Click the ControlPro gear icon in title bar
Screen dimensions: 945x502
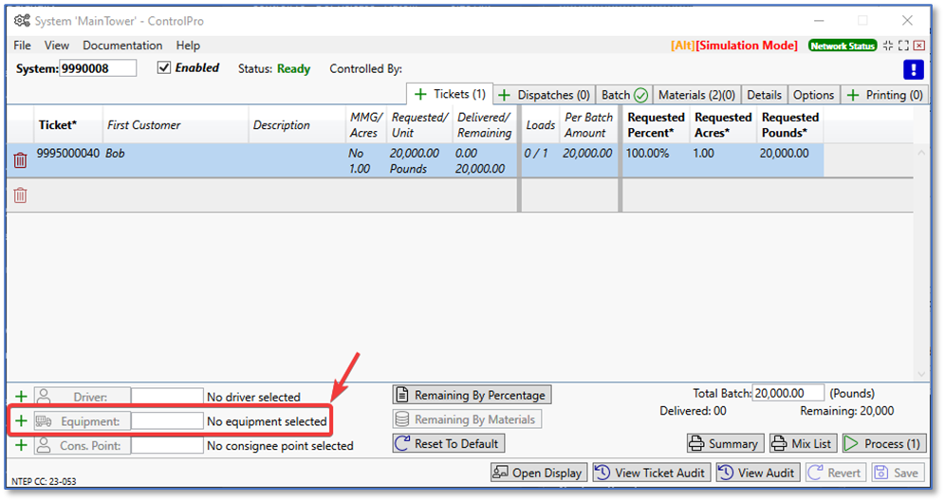click(22, 20)
